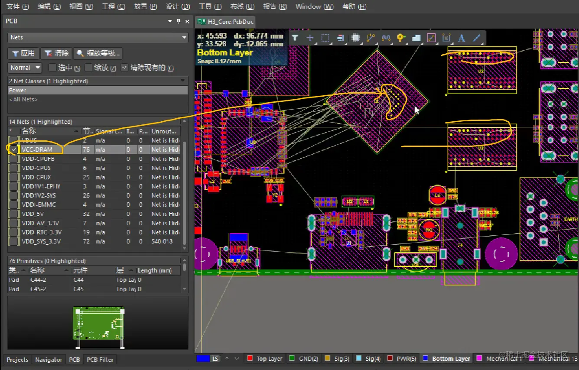Select the <All Nets> class row
This screenshot has width=579, height=370.
point(98,99)
